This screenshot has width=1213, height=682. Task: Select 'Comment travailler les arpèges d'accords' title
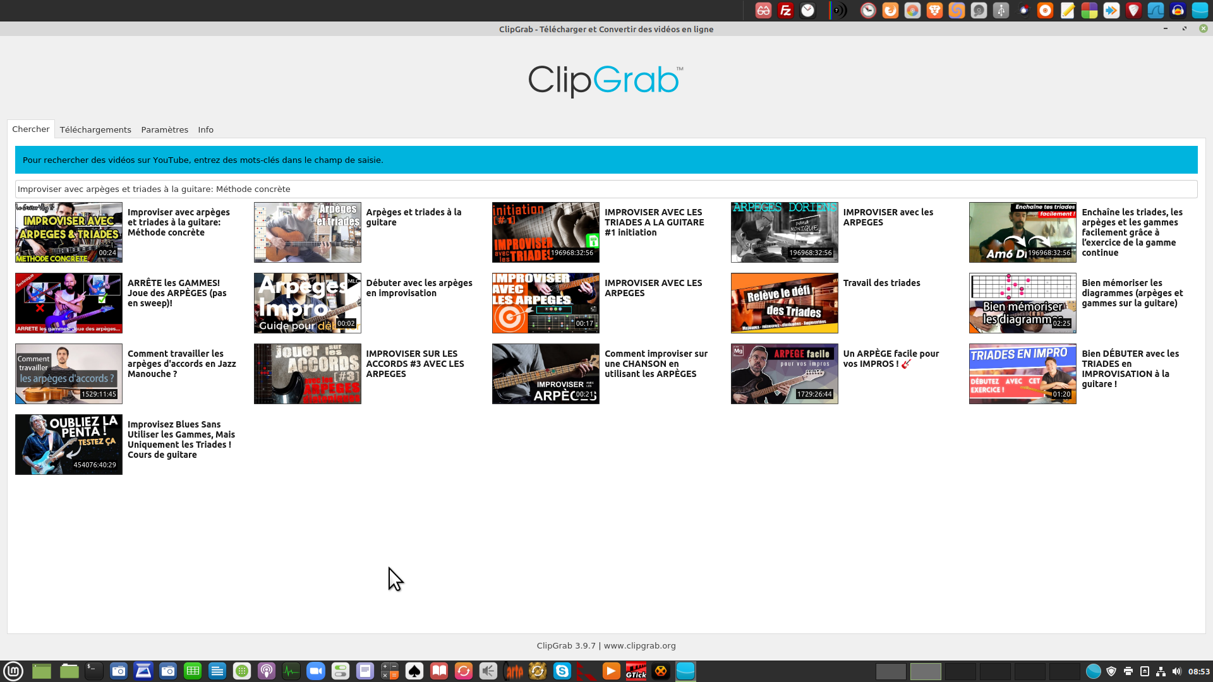(182, 364)
